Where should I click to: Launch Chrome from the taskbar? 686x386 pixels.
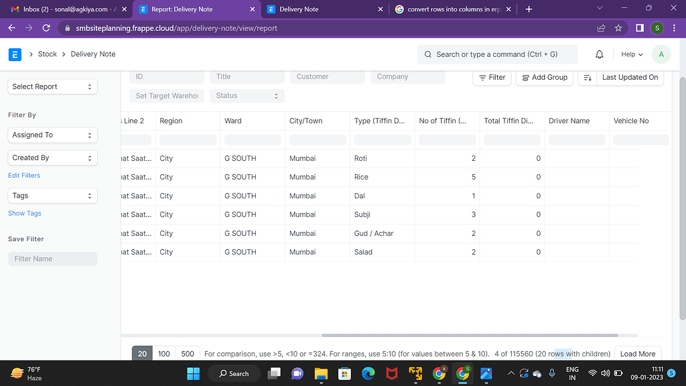click(x=463, y=373)
